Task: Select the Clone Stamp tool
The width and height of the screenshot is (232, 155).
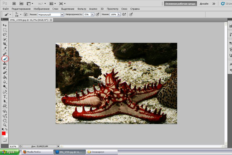Action: point(5,63)
